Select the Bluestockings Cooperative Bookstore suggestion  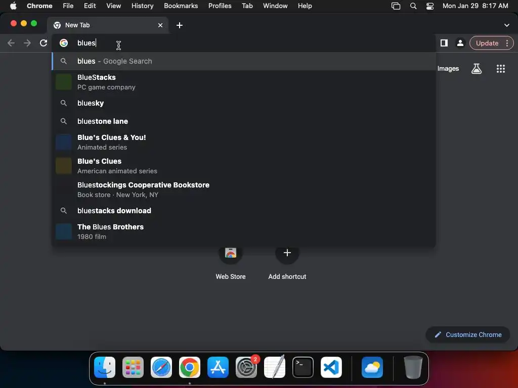click(244, 190)
